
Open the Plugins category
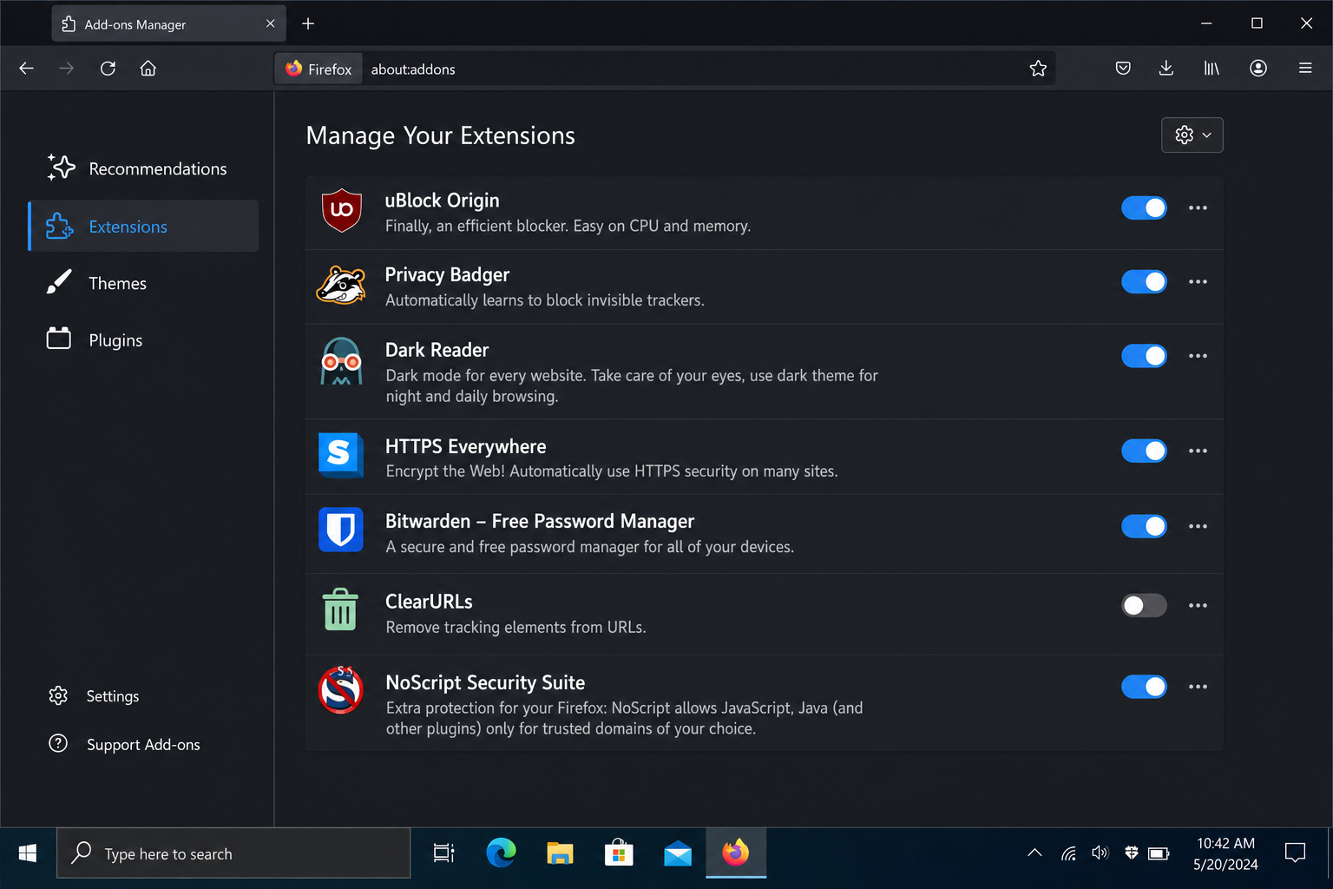pos(143,340)
